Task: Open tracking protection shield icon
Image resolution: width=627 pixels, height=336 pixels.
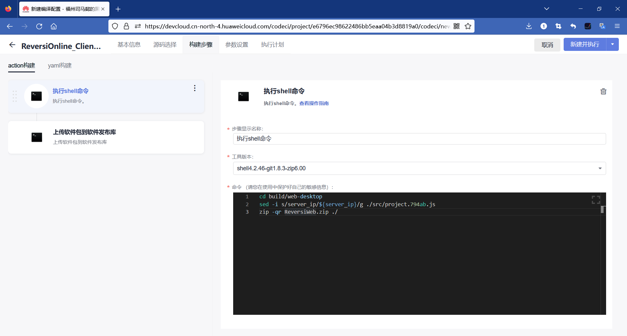Action: (115, 26)
